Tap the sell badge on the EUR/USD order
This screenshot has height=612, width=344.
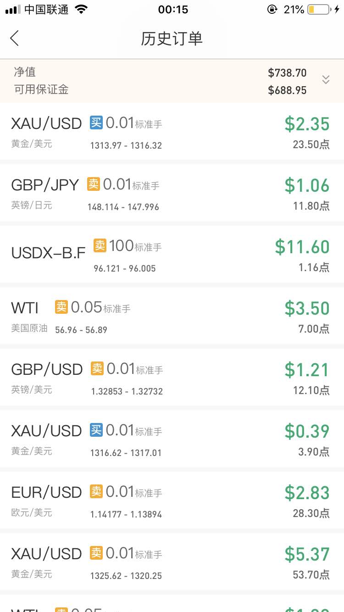(96, 491)
